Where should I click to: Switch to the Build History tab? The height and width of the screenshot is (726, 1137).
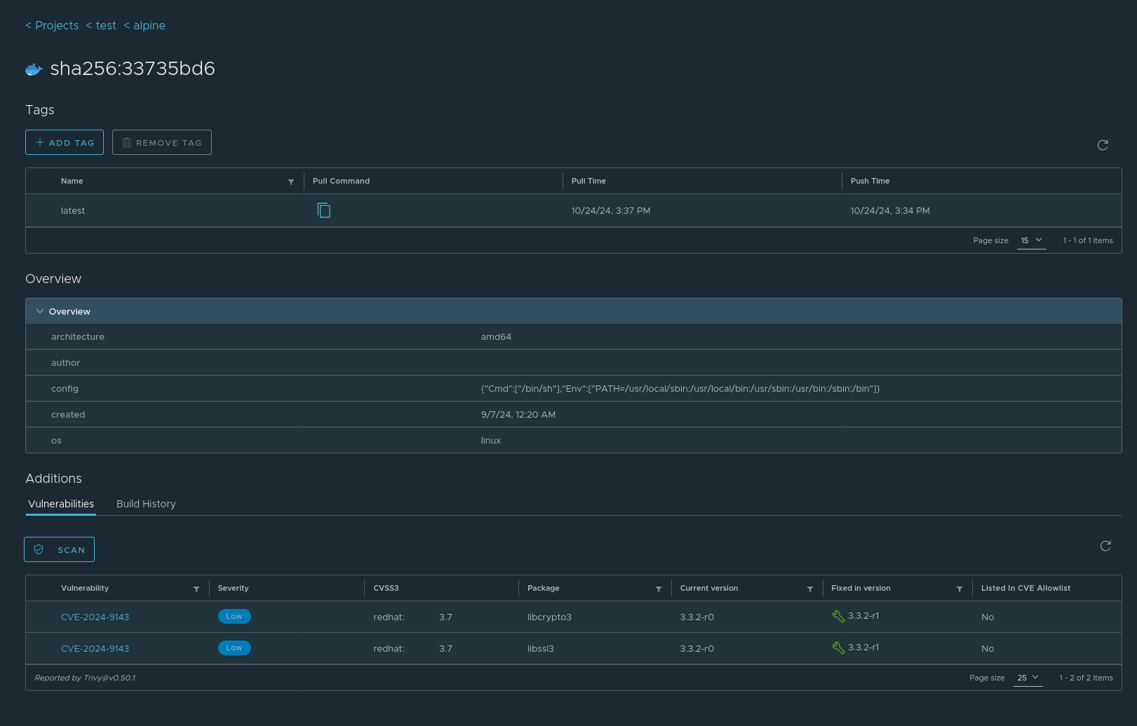coord(146,504)
